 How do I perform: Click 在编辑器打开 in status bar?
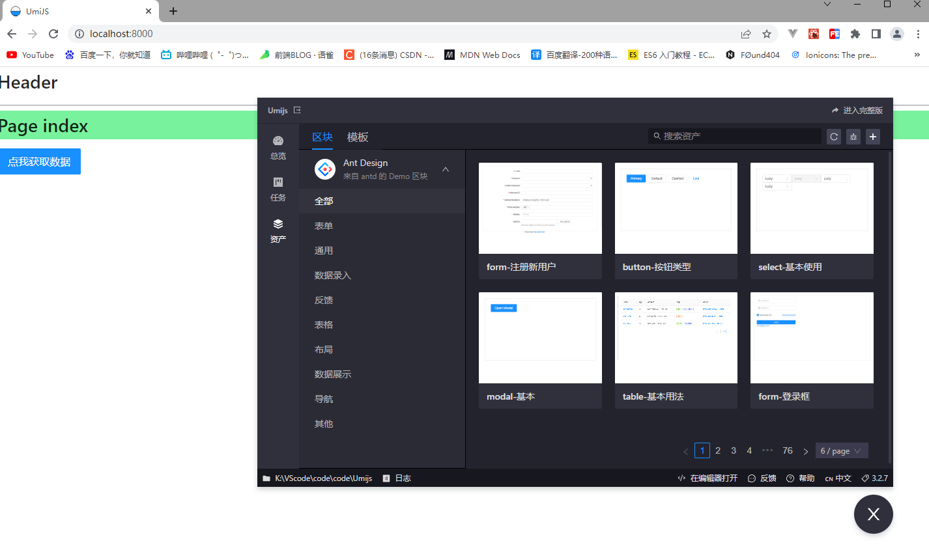pyautogui.click(x=707, y=478)
